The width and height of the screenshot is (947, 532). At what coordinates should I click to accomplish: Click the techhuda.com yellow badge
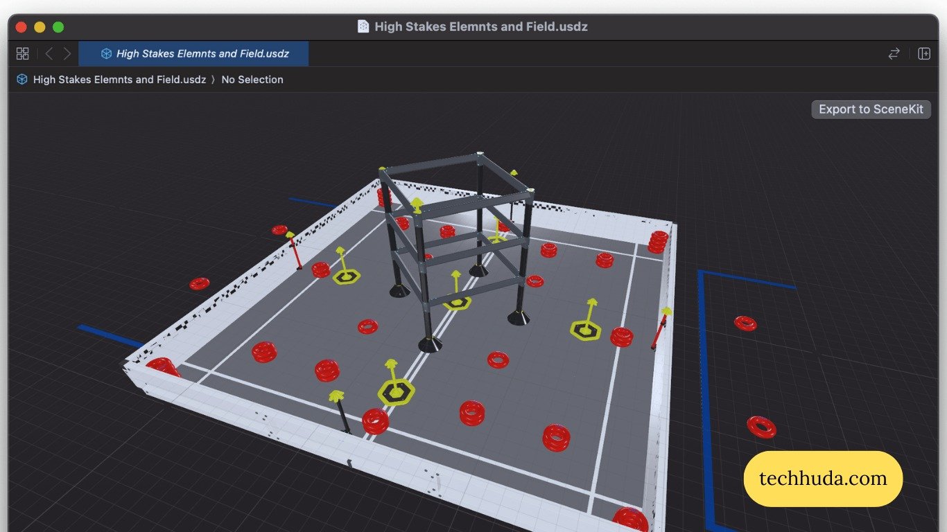[823, 479]
